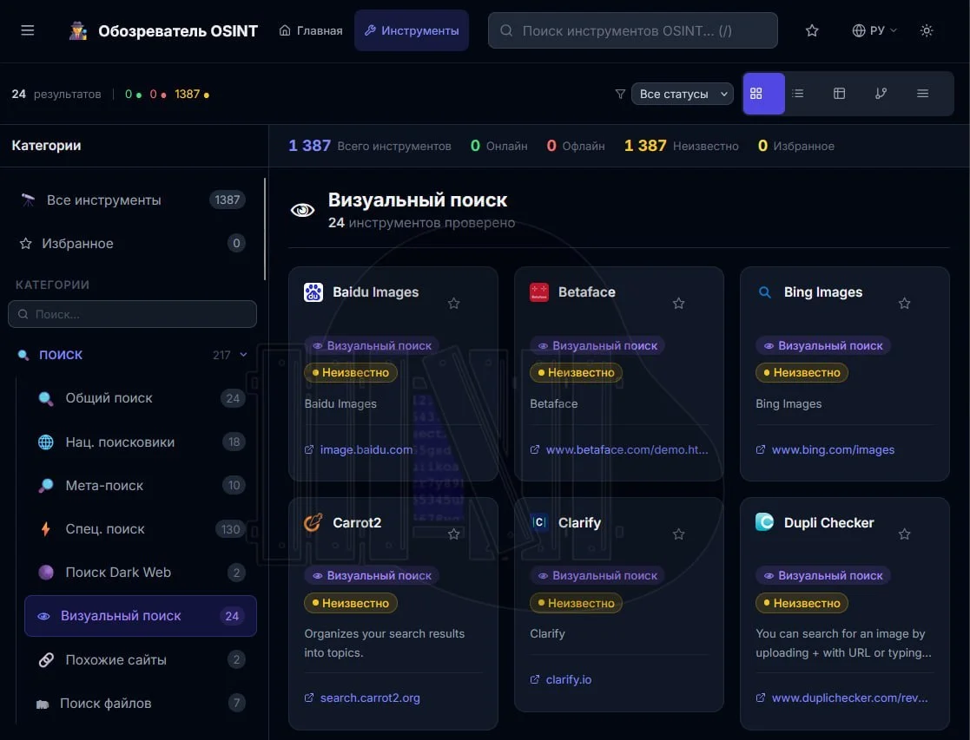
Task: Favorite the Baidu Images tool star
Action: [x=453, y=303]
